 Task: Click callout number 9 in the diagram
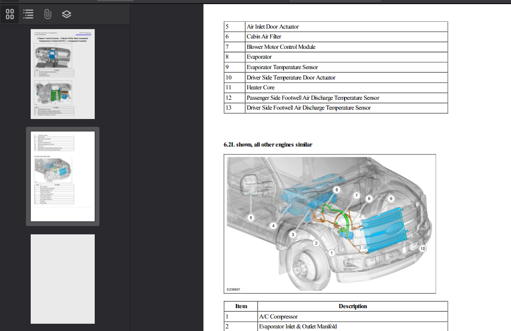tap(391, 198)
